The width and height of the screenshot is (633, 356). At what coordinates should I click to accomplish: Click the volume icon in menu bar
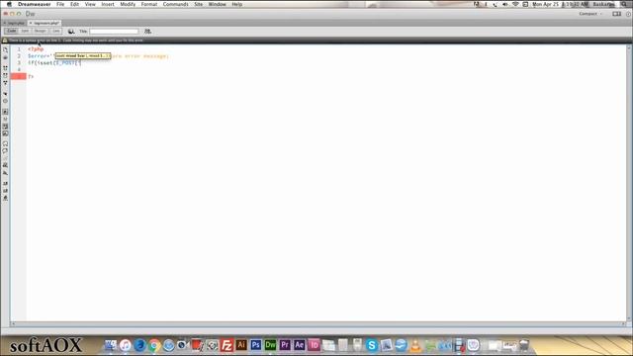coord(505,4)
